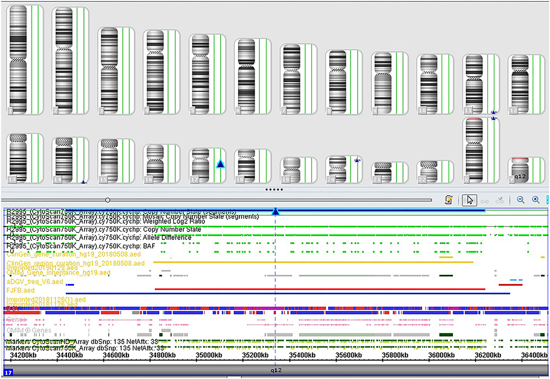
Task: Open the annotation edit tool with pencil icon
Action: tap(449, 200)
